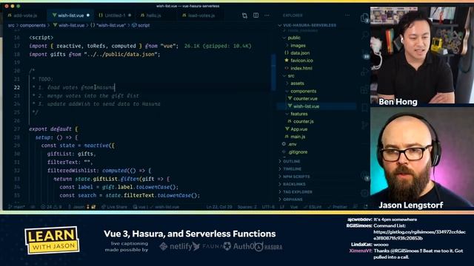The height and width of the screenshot is (266, 474).
Task: Open main.js in the explorer
Action: (298, 137)
